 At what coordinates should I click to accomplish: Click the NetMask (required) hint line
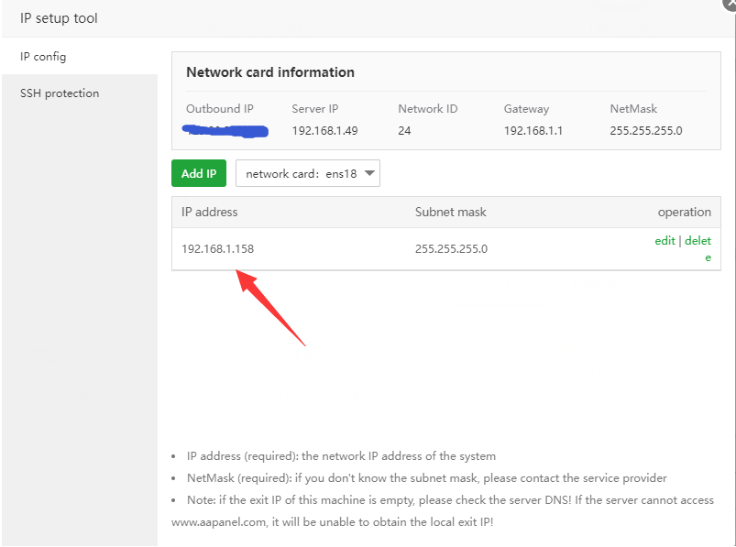(x=426, y=478)
